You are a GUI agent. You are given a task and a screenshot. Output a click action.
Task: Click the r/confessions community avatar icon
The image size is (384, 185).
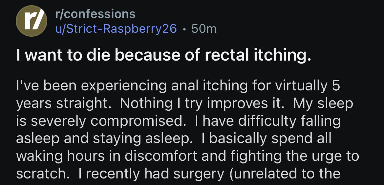(x=32, y=21)
